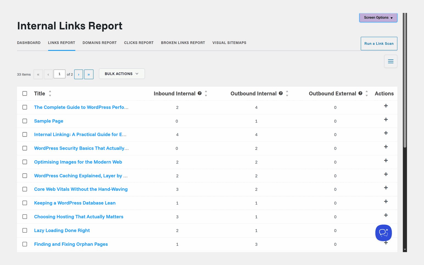The image size is (424, 265).
Task: Select Keeping a WordPress Database Lean checkbox
Action: pyautogui.click(x=25, y=203)
